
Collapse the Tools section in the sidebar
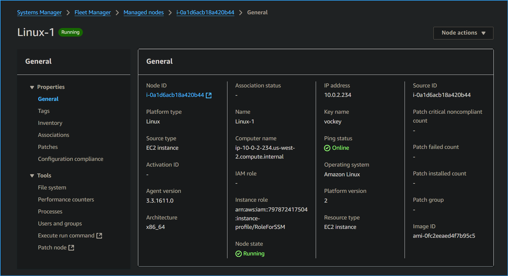coord(32,175)
